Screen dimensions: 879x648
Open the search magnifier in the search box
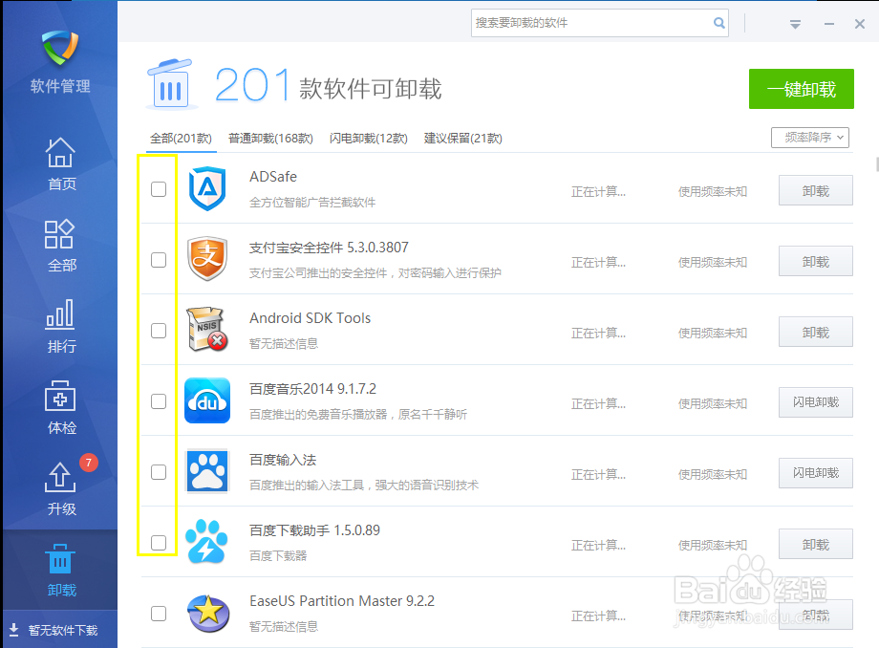tap(719, 23)
